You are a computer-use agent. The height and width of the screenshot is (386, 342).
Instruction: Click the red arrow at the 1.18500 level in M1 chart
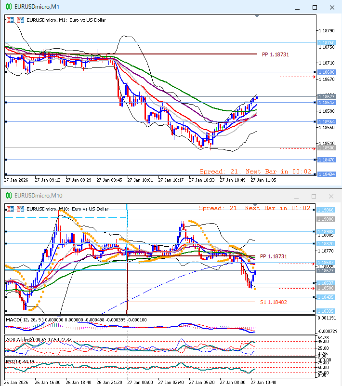pyautogui.click(x=314, y=148)
